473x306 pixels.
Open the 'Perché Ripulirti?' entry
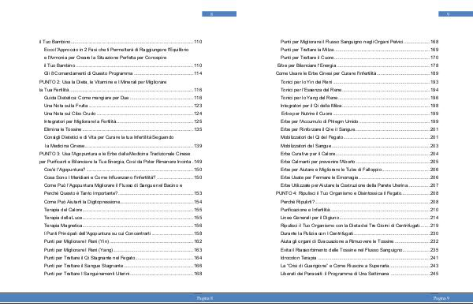(x=359, y=202)
